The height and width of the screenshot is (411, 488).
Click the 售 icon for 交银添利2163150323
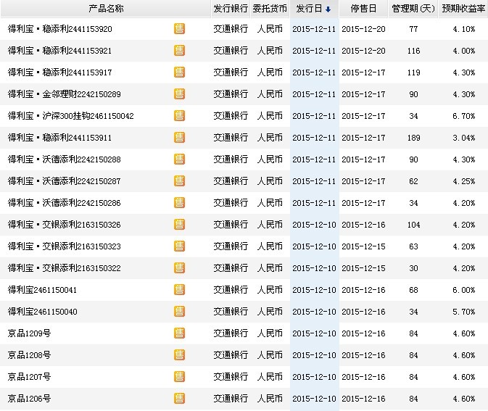(x=179, y=246)
